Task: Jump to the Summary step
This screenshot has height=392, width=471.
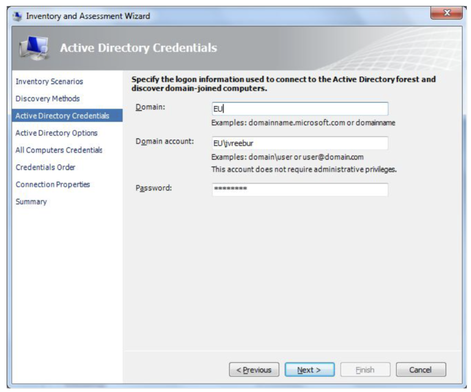Action: coord(31,202)
